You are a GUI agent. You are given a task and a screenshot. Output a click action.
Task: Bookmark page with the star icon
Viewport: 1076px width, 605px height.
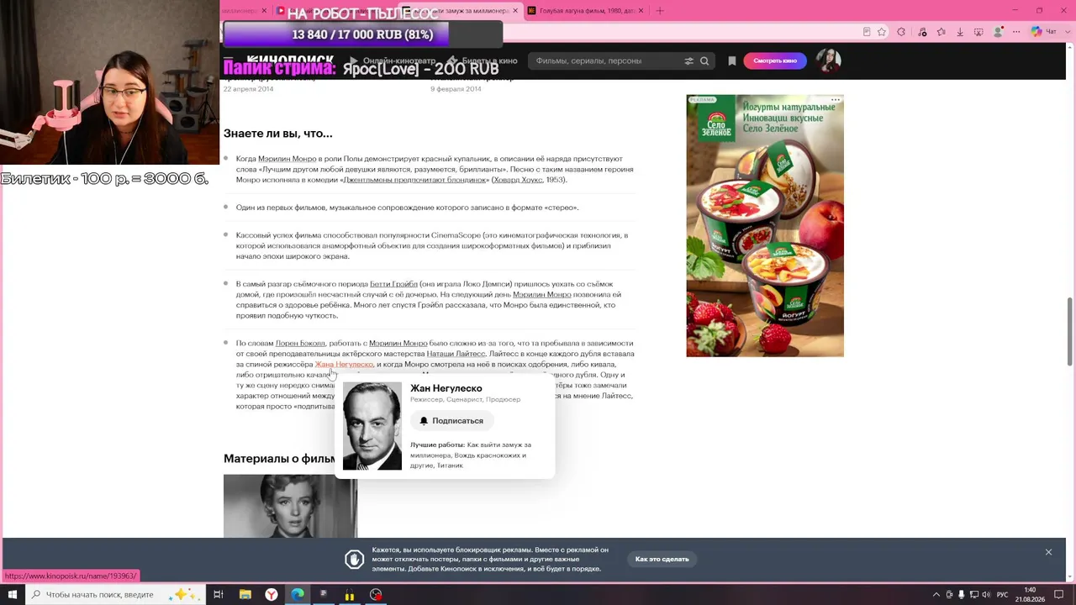(x=882, y=32)
